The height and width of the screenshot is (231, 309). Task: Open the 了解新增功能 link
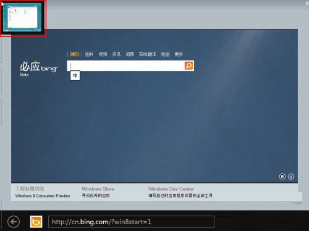click(30, 188)
